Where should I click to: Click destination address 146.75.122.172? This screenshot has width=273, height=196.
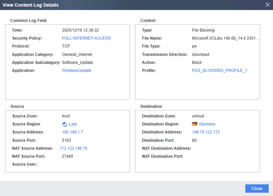click(x=206, y=132)
